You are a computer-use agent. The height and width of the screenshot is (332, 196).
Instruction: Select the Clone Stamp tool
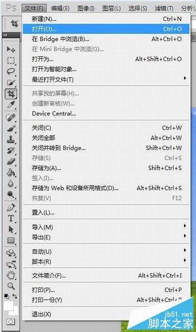11,138
